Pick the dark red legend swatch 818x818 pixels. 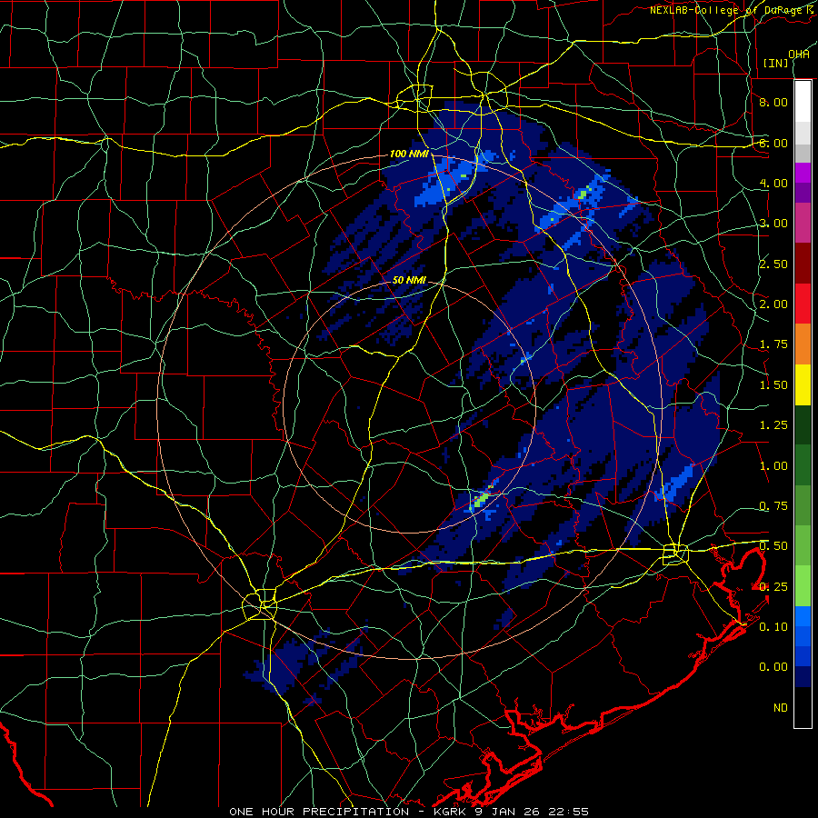coord(803,264)
